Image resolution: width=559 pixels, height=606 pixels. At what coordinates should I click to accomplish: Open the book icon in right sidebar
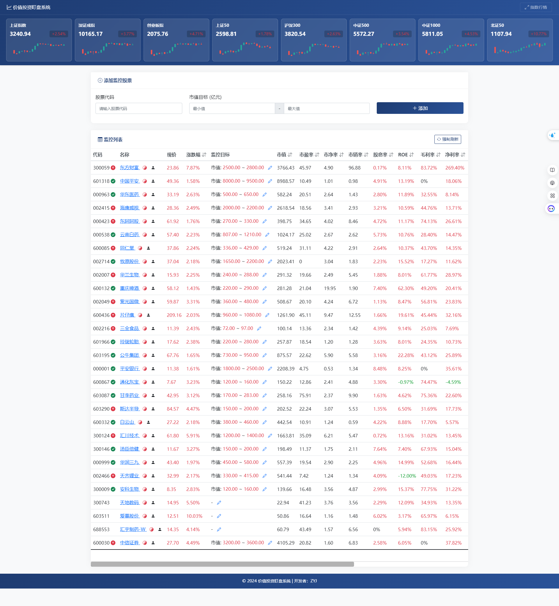point(552,170)
